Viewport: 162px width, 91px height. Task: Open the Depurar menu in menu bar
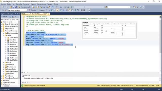33,4
